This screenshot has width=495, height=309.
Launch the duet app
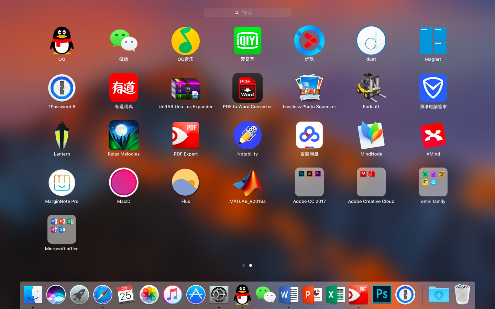pos(371,41)
